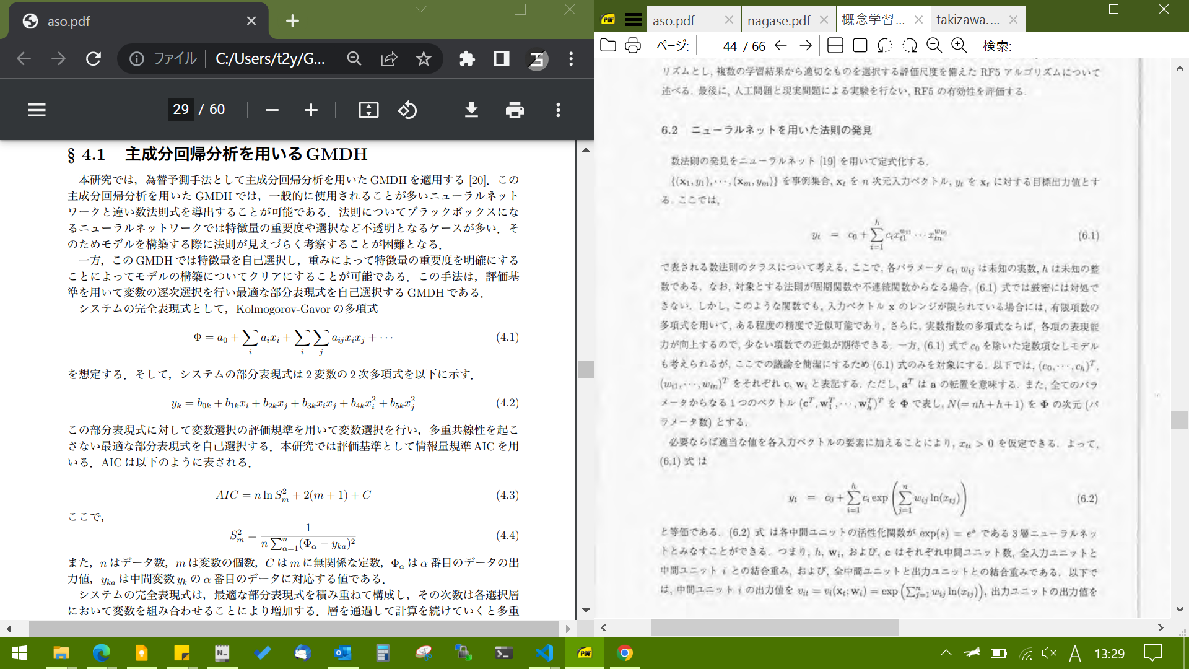1189x669 pixels.
Task: Close the aso.pdf tab in SumatraPDF
Action: pyautogui.click(x=729, y=20)
